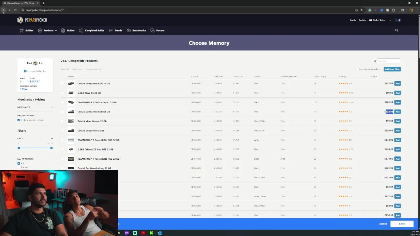
Task: Select the Corsair Vengeance RGB 32 GB row checkbox
Action: (62, 84)
